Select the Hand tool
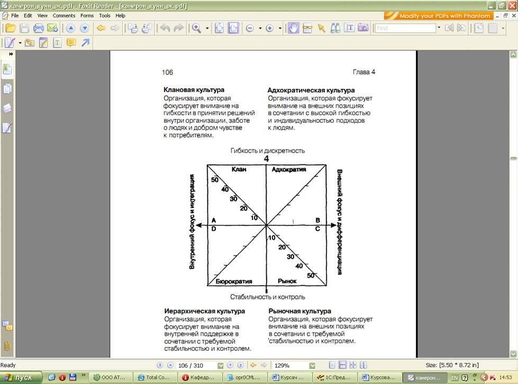518x384 pixels. click(x=293, y=28)
